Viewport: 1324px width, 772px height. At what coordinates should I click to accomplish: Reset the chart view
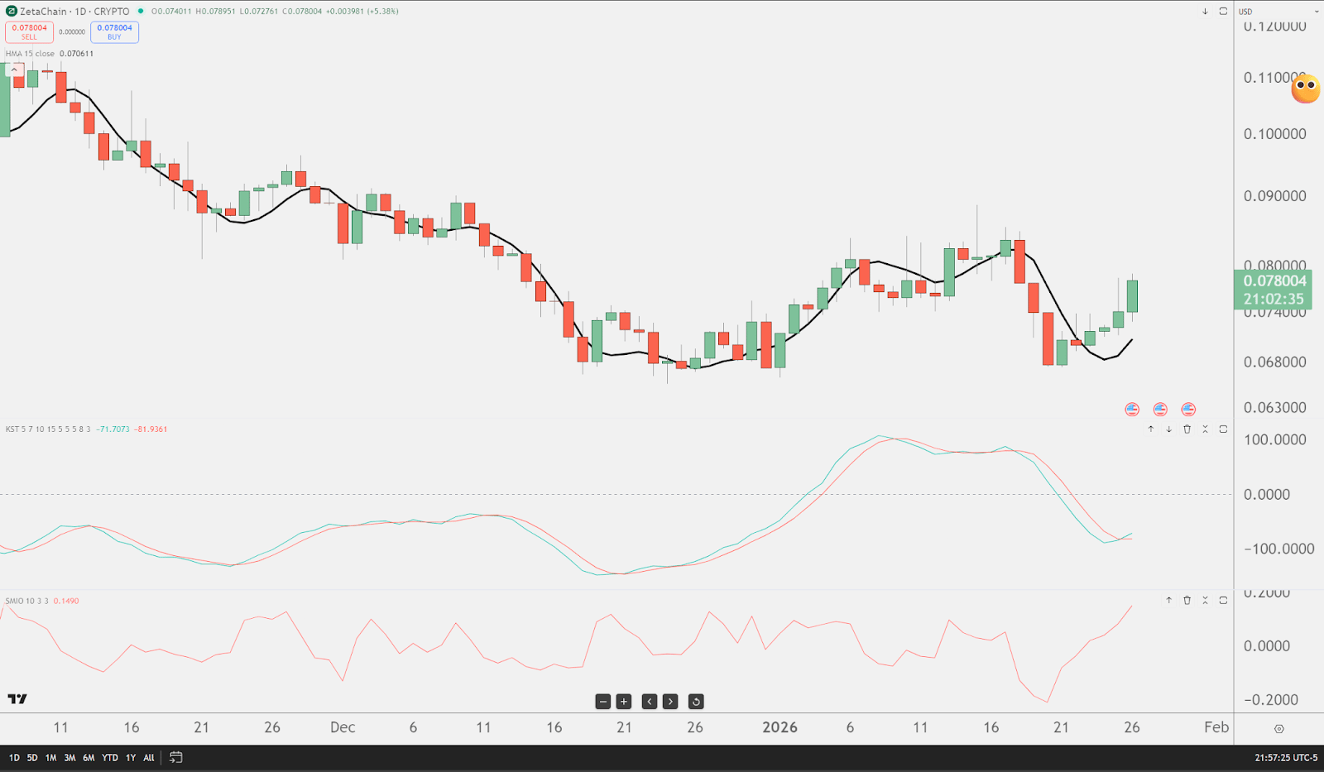click(x=696, y=702)
